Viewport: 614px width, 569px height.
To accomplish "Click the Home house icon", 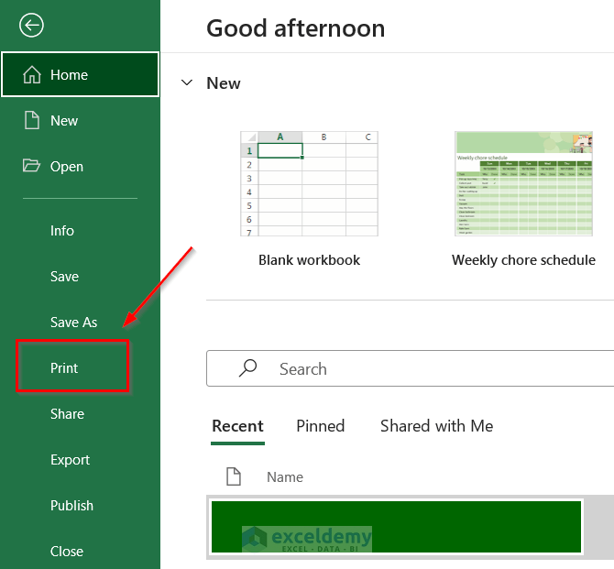I will [32, 75].
